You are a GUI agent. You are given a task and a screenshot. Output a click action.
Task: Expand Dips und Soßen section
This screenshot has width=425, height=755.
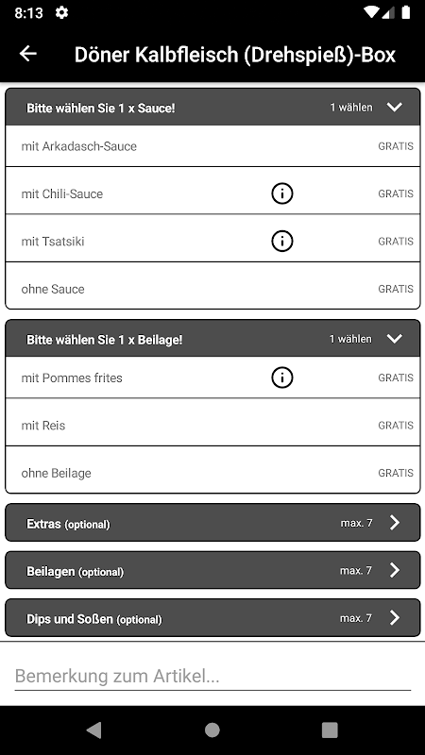(212, 618)
